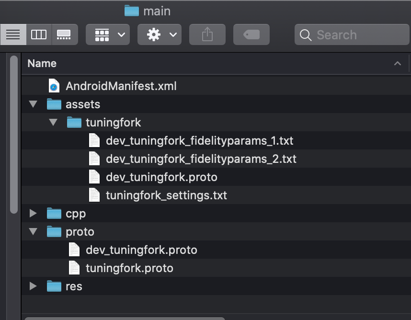Select the AndroidManifest.xml file icon

54,86
